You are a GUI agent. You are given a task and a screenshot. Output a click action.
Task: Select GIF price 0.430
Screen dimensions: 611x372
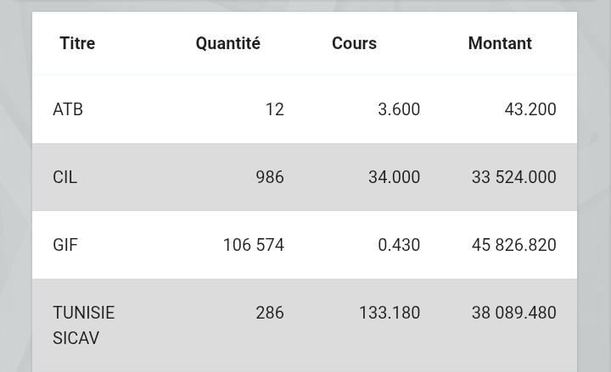click(x=399, y=245)
